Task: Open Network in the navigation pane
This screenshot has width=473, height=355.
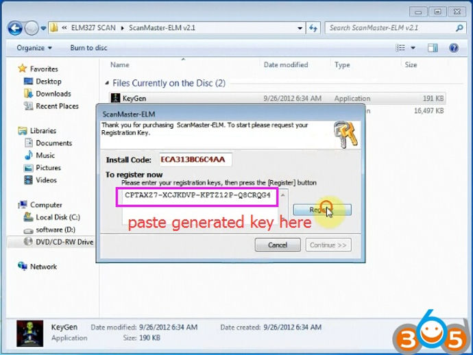Action: (43, 267)
